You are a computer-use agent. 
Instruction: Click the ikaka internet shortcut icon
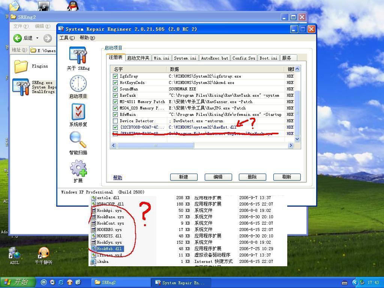pyautogui.click(x=93, y=261)
